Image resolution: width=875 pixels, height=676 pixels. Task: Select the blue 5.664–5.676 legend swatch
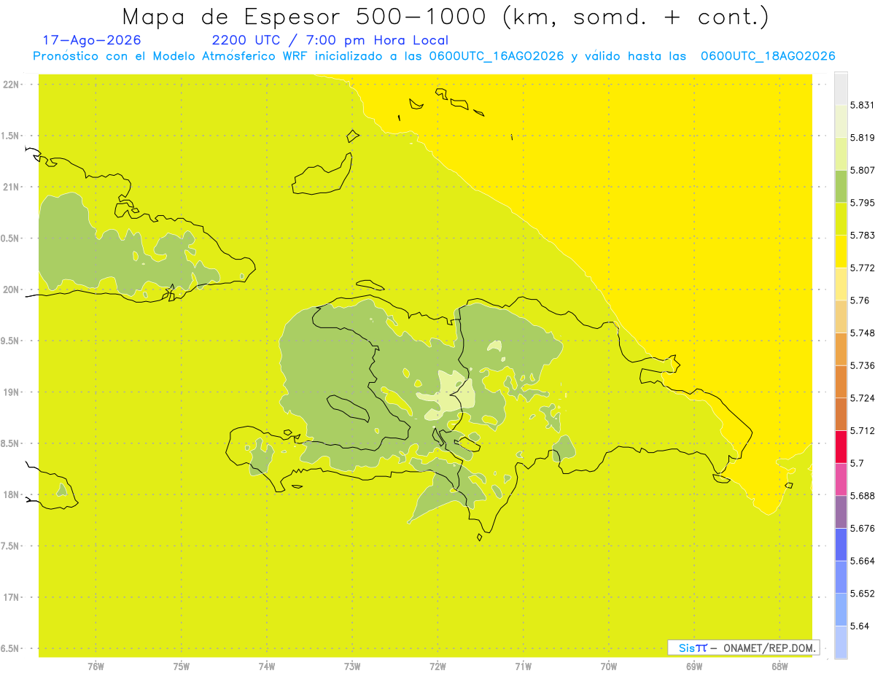click(x=841, y=544)
